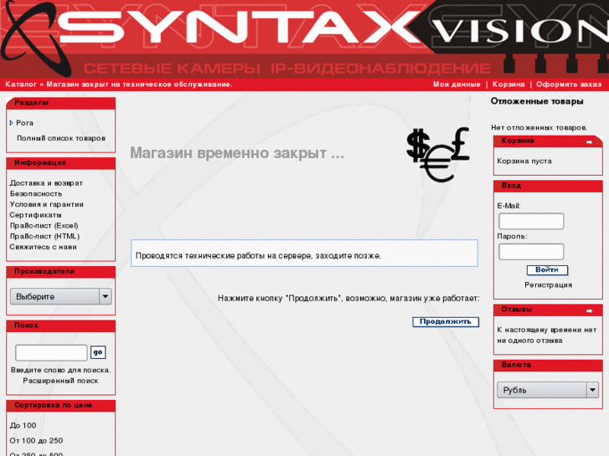Open Оформить заказ in top menu
The width and height of the screenshot is (609, 456).
pos(569,85)
